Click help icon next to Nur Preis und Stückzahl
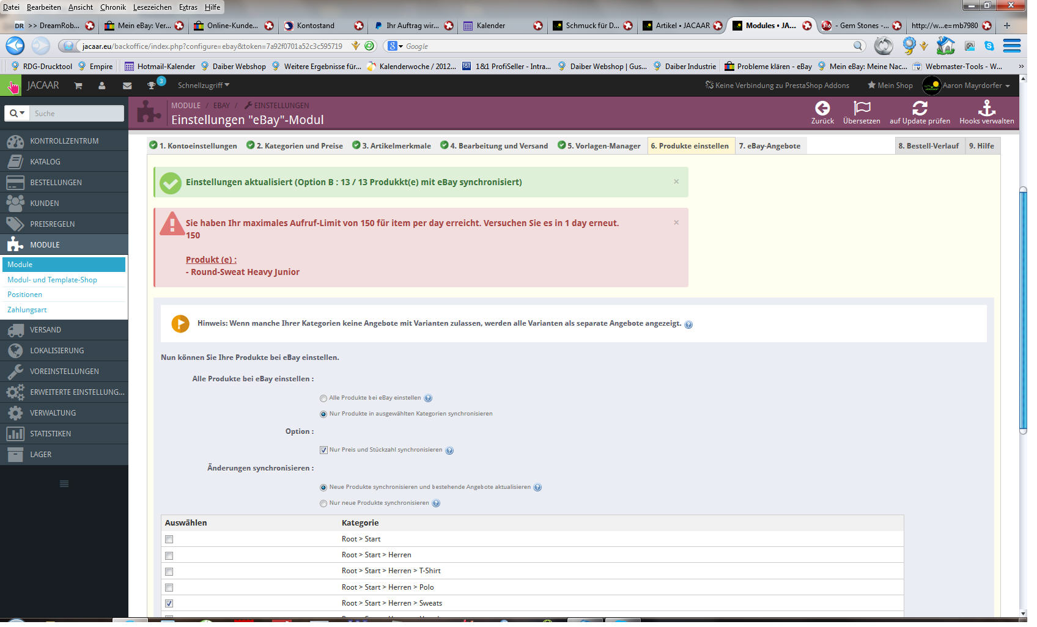This screenshot has width=1037, height=627. (x=449, y=451)
